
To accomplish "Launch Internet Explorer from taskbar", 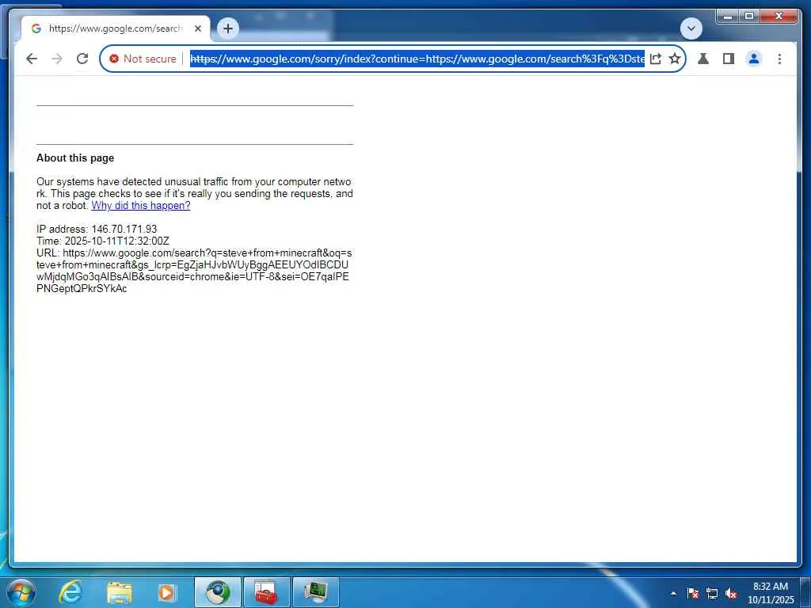I will point(70,592).
